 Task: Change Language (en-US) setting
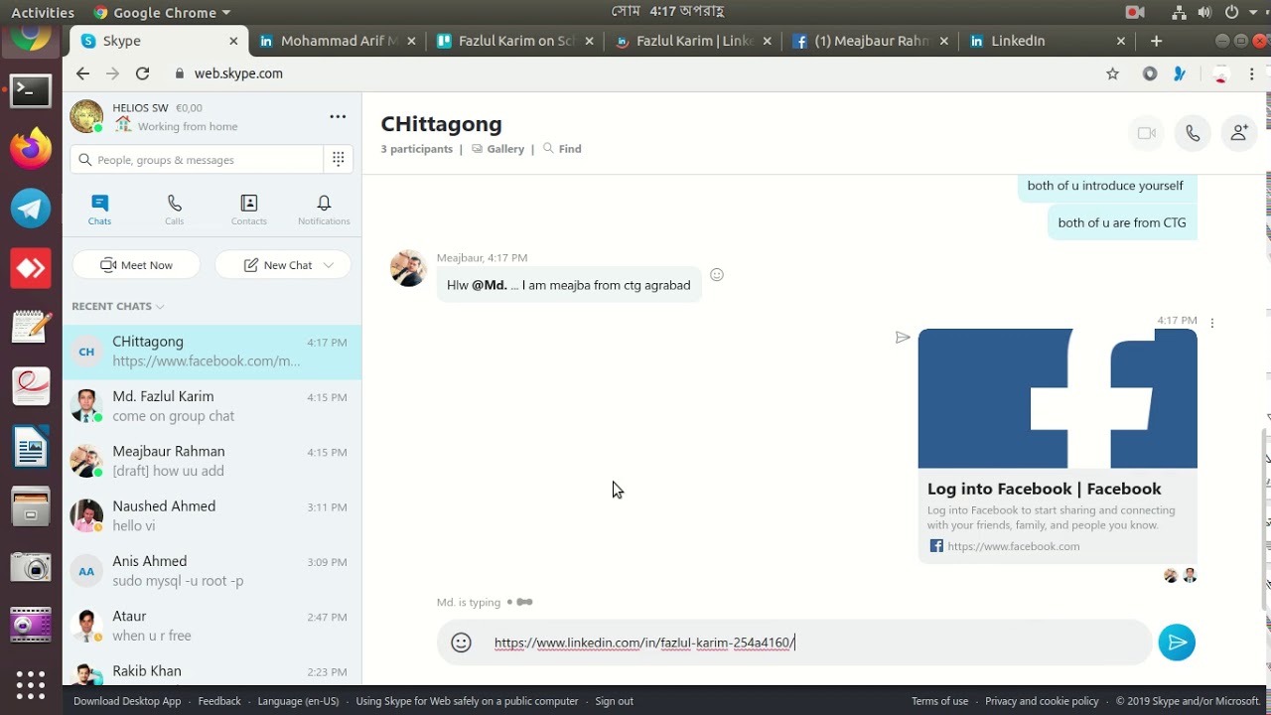click(298, 701)
